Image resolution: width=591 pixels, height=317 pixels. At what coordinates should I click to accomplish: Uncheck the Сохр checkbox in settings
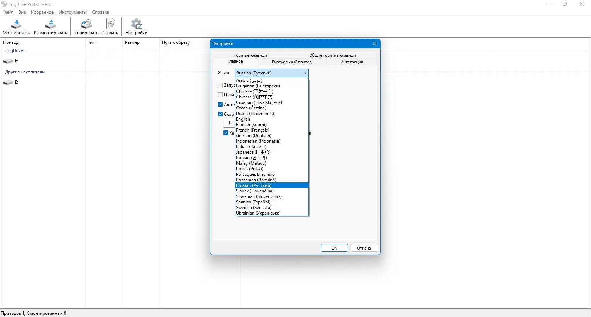coord(221,114)
